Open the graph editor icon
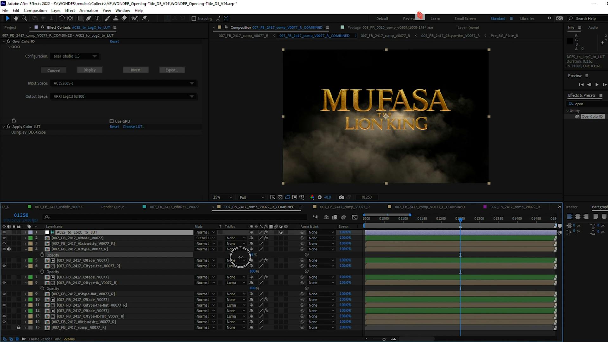This screenshot has width=608, height=342. tap(355, 217)
